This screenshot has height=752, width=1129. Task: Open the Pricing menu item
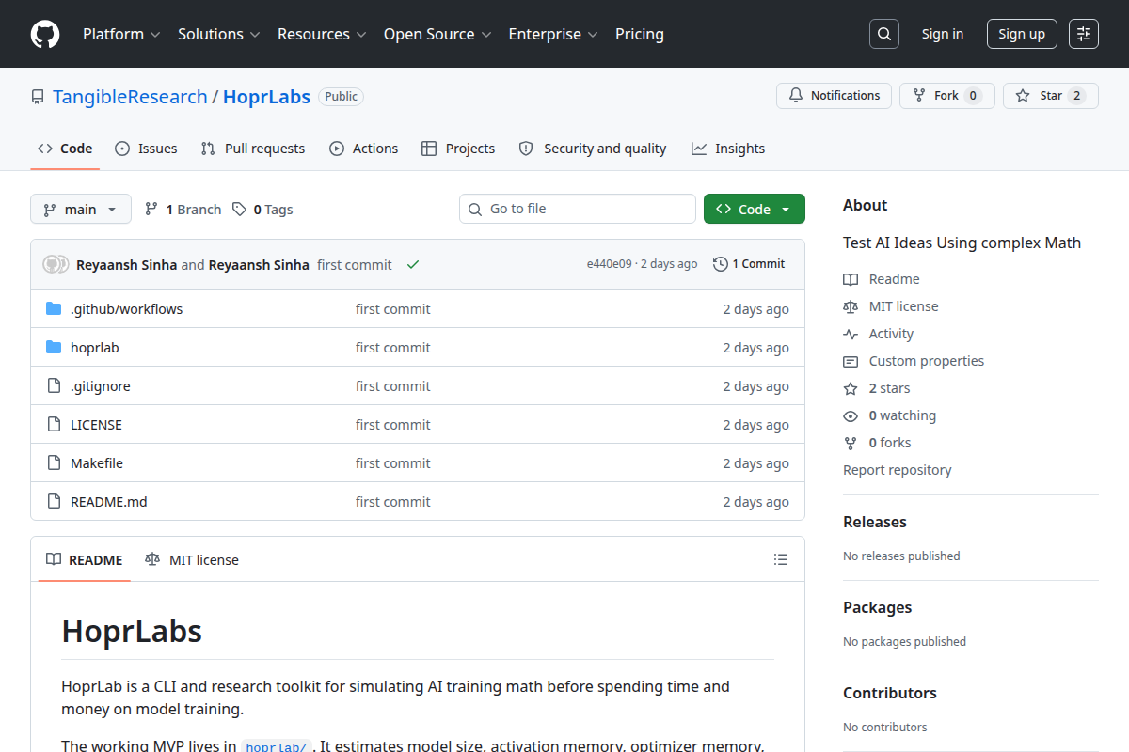[x=640, y=34]
